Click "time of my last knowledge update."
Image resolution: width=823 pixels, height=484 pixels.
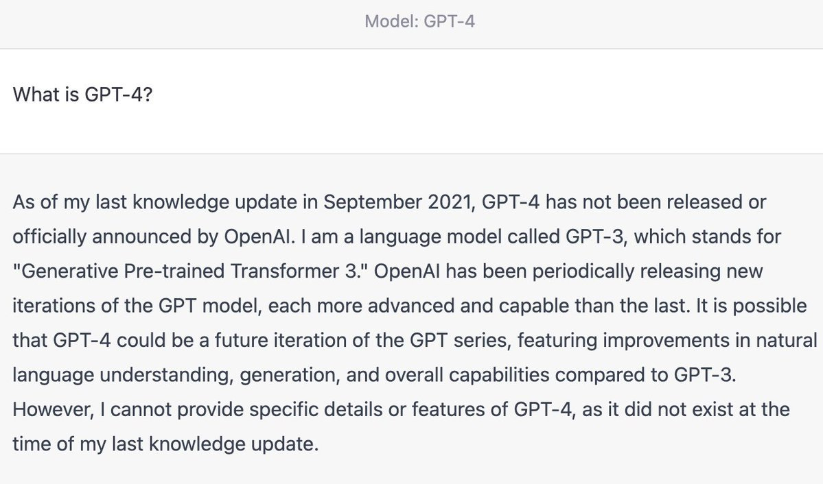point(165,444)
